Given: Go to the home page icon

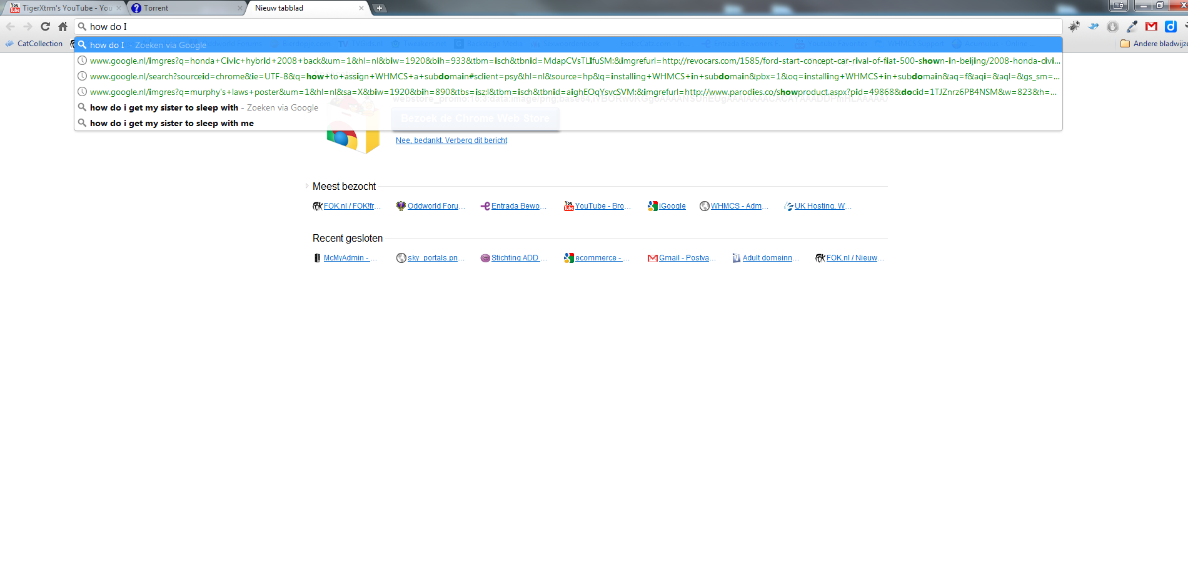Looking at the screenshot, I should pos(63,26).
